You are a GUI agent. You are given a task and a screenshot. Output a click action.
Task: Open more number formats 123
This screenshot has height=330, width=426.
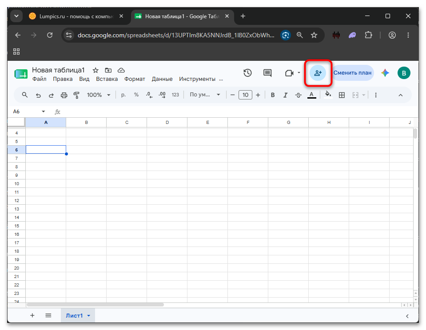[175, 95]
